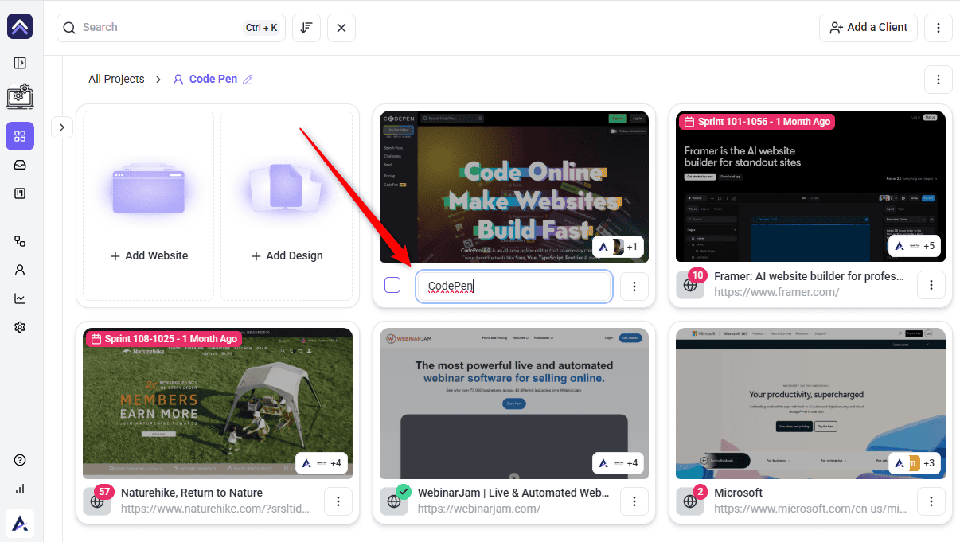This screenshot has height=542, width=960.
Task: Open the monitor settings sidebar icon
Action: (20, 96)
